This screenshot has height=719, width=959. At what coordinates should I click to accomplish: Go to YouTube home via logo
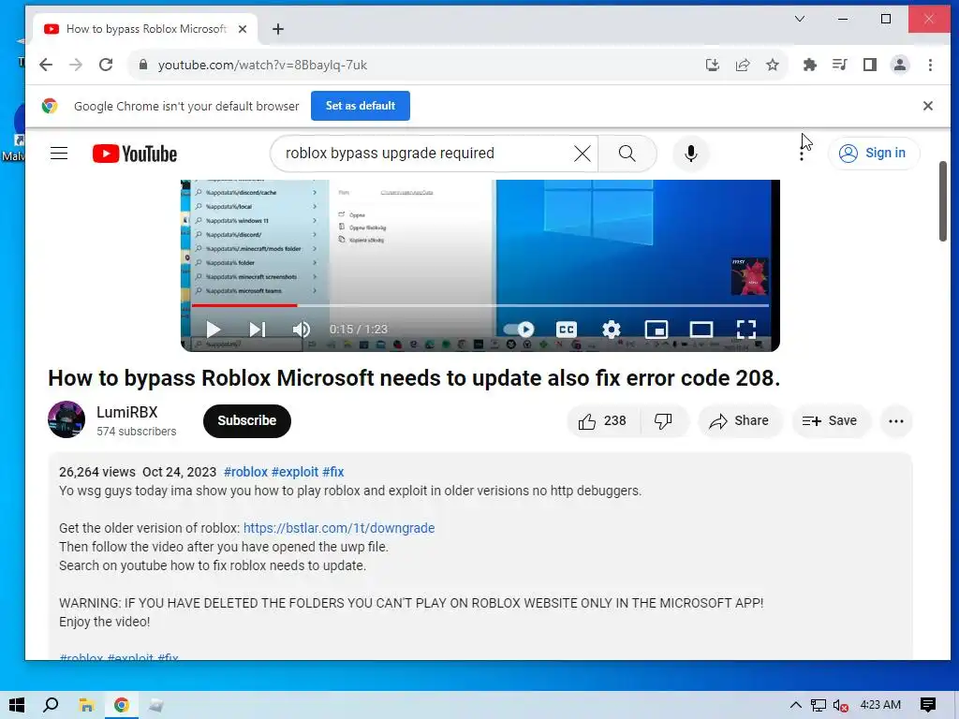tap(135, 154)
